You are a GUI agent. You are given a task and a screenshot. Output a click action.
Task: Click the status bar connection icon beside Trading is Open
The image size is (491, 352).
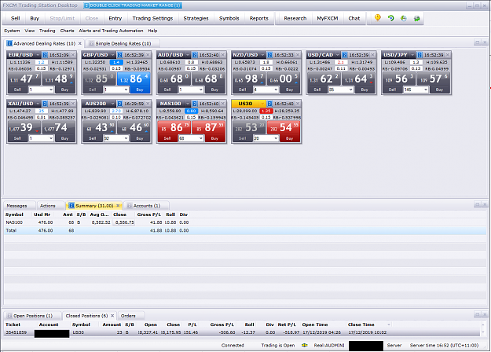304,345
